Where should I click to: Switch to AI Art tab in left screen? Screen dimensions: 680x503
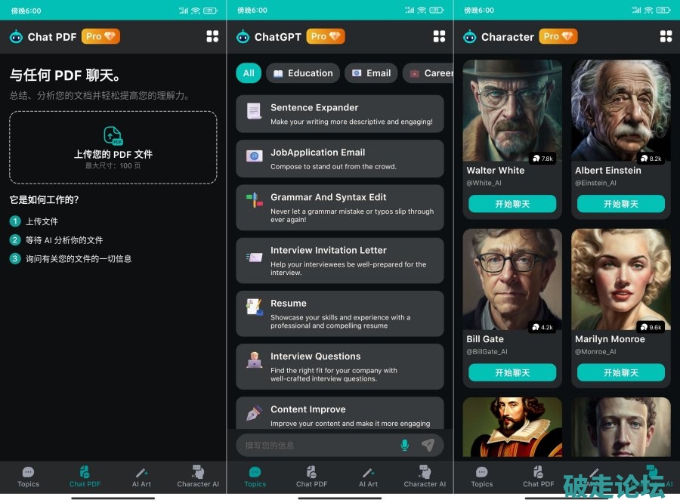pyautogui.click(x=141, y=477)
